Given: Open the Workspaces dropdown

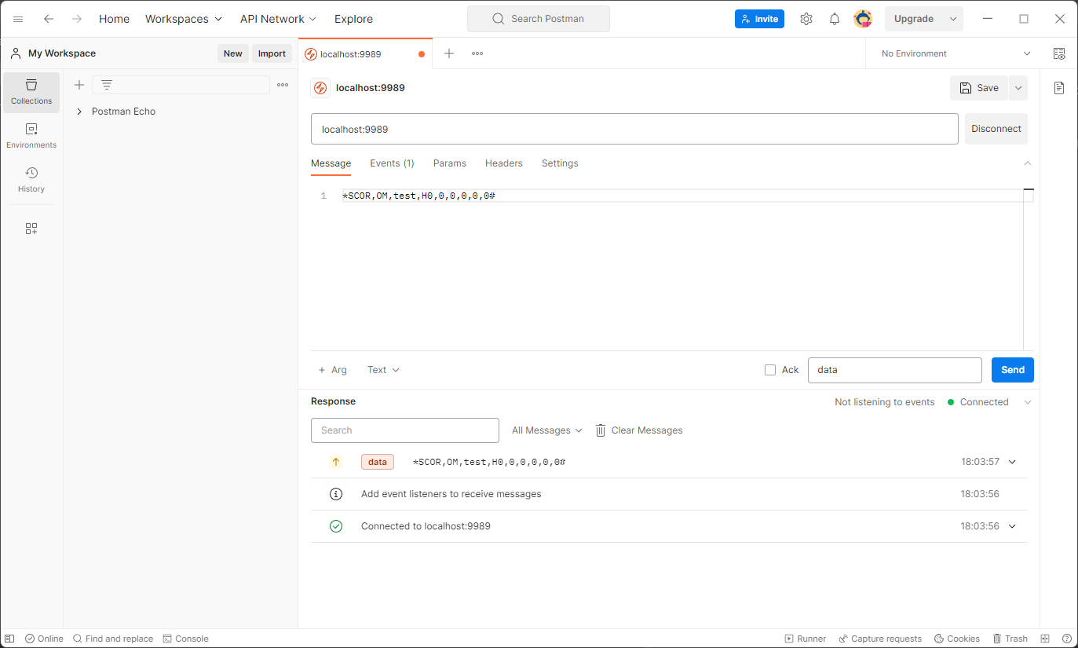Looking at the screenshot, I should pyautogui.click(x=184, y=19).
